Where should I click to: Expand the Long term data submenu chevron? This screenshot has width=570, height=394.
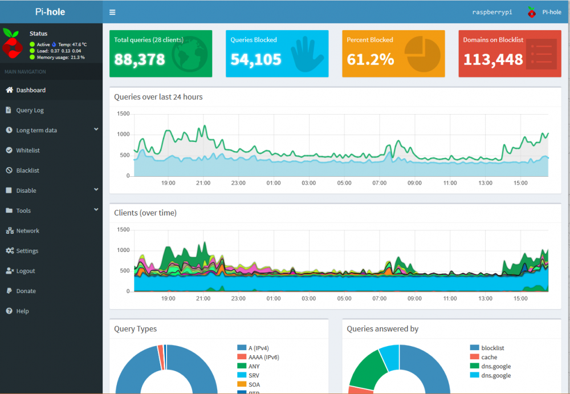click(96, 129)
